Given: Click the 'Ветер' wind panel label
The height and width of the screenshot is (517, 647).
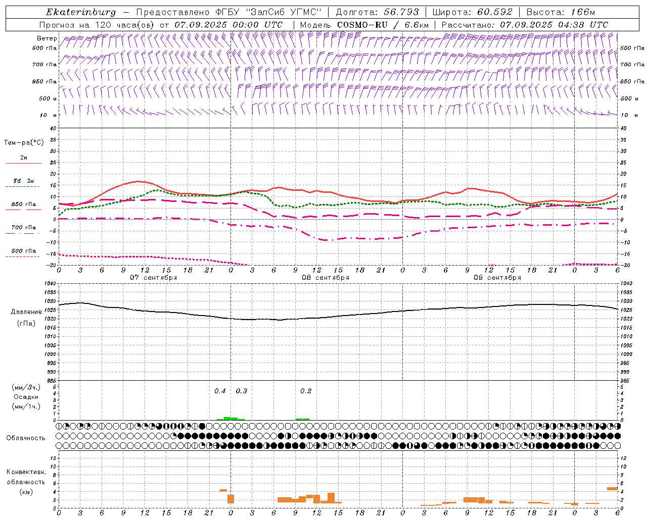Looking at the screenshot, I should coord(47,38).
